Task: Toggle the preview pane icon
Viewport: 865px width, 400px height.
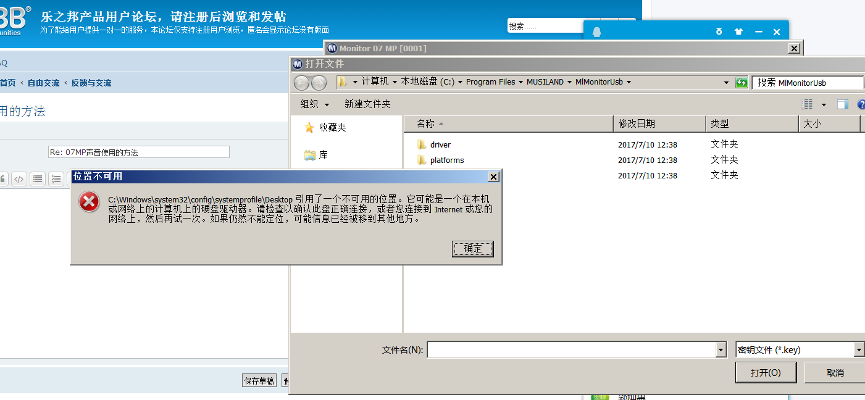Action: click(842, 104)
